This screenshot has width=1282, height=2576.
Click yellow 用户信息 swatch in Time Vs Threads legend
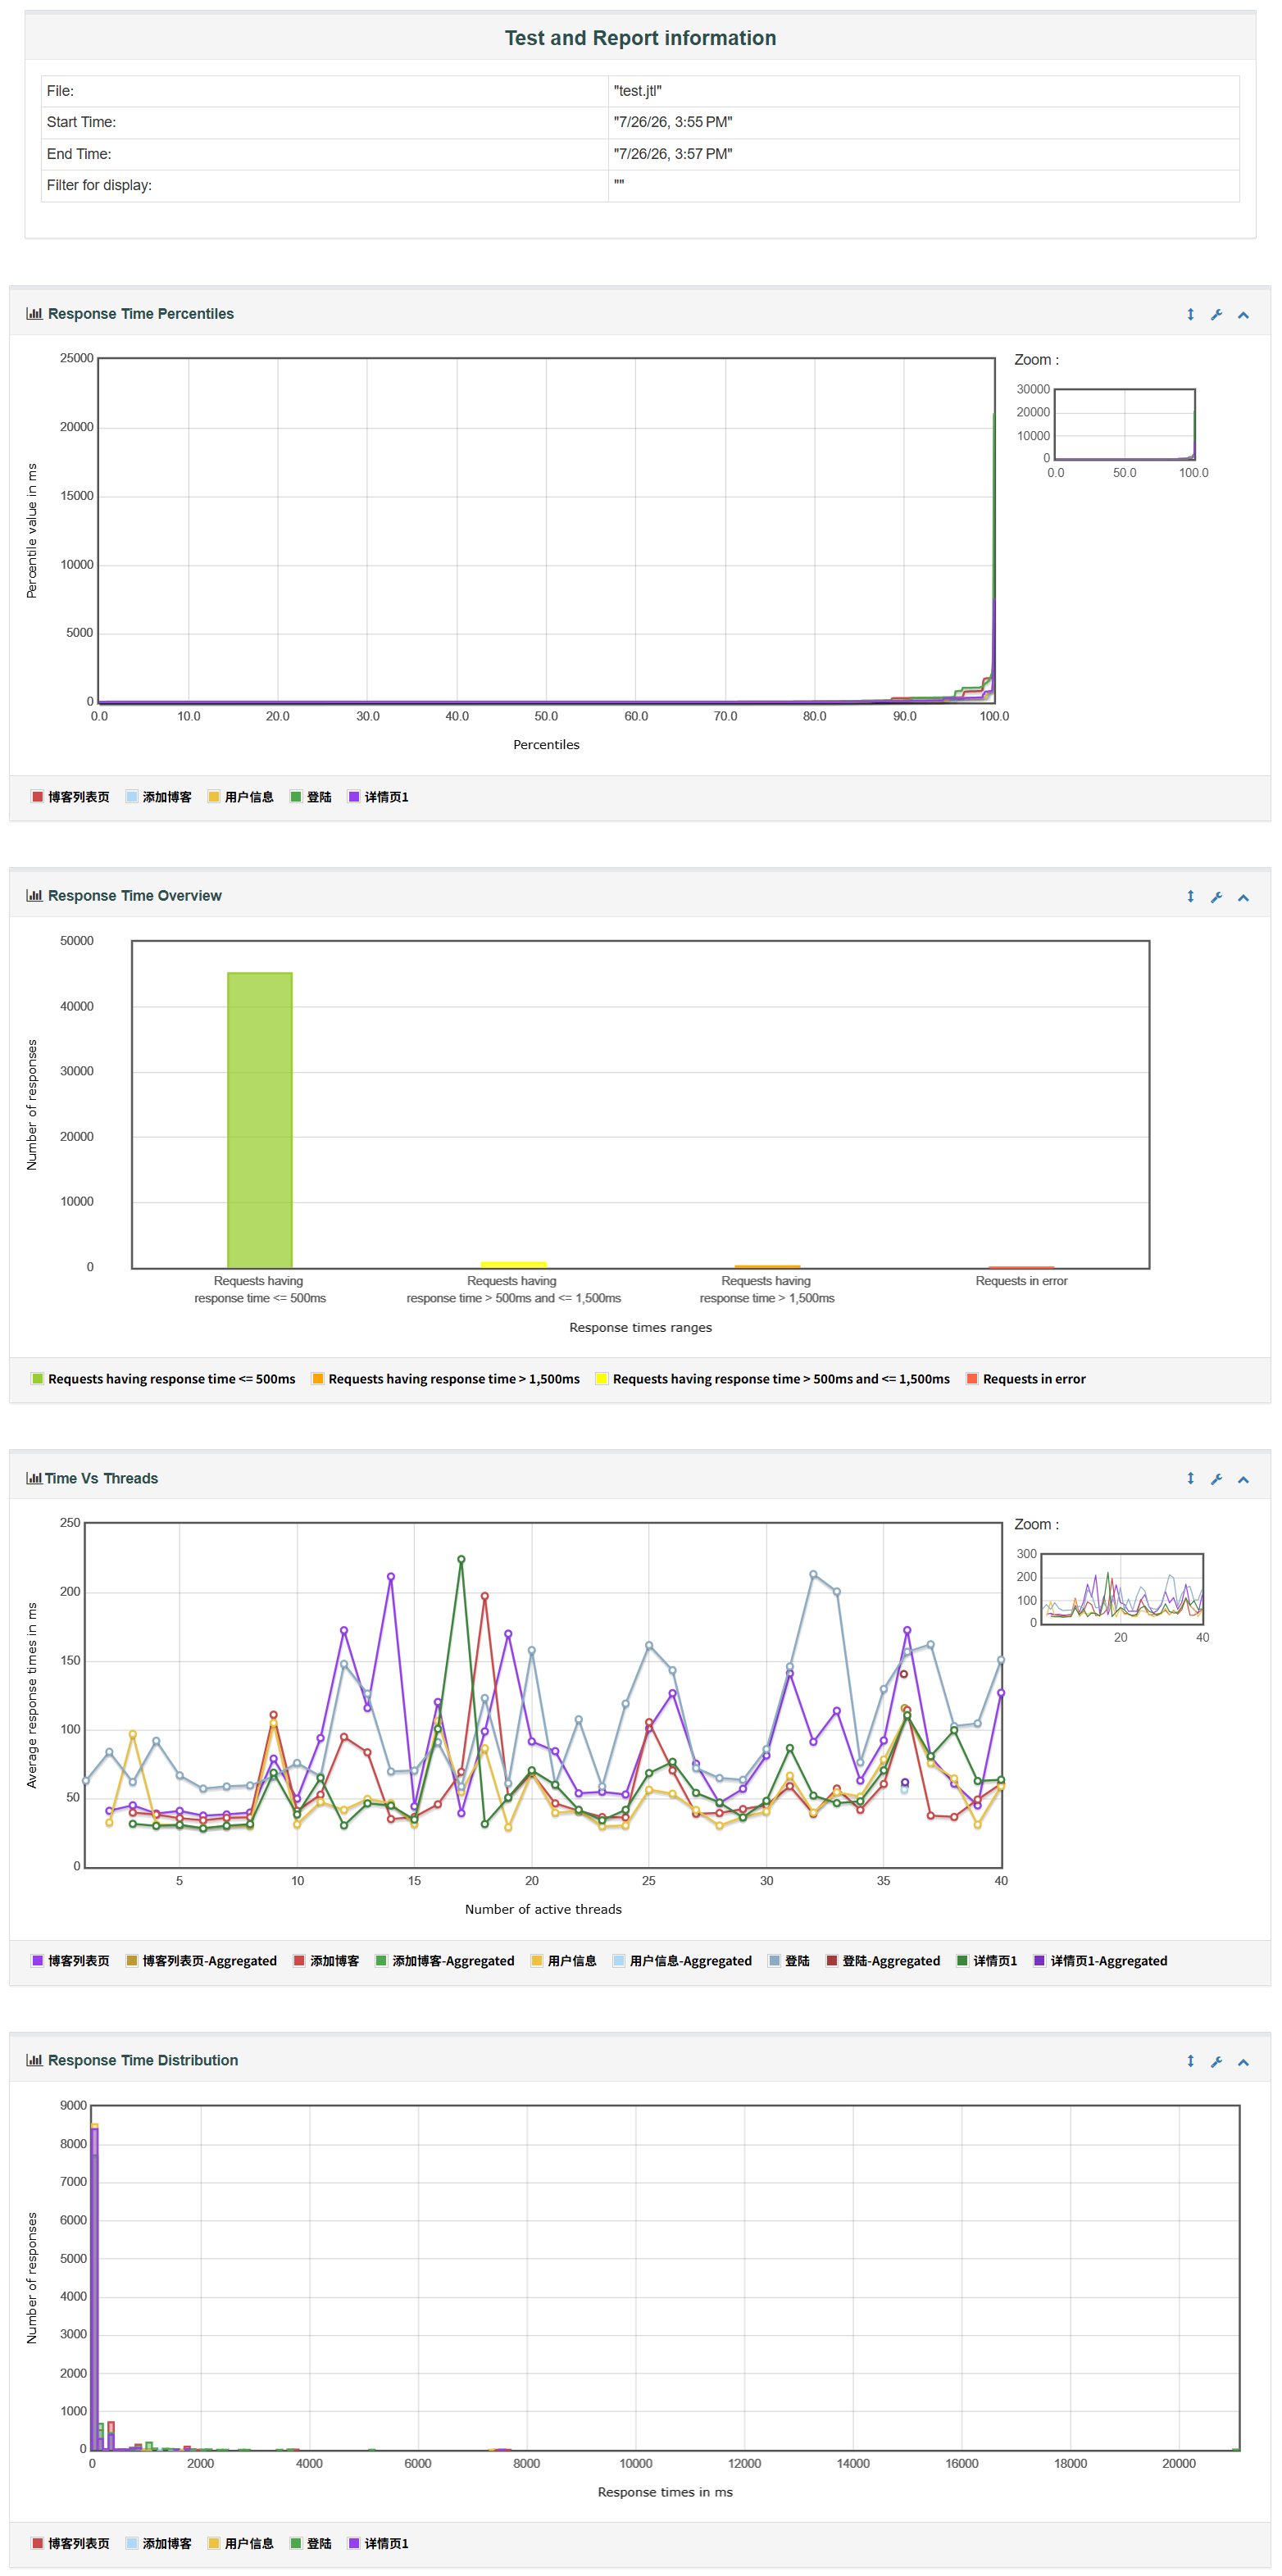click(536, 1961)
